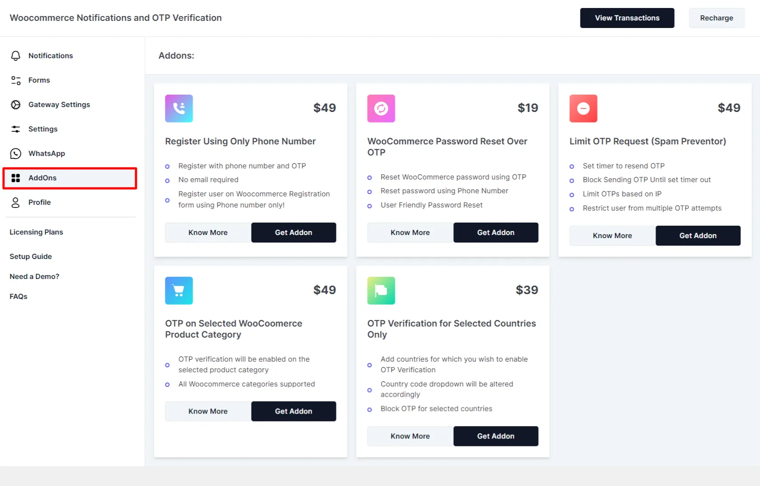Image resolution: width=760 pixels, height=486 pixels.
Task: Open the Setup Guide link
Action: pyautogui.click(x=31, y=256)
